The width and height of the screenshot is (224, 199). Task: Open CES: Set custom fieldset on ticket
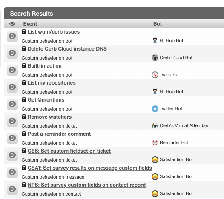(x=69, y=151)
